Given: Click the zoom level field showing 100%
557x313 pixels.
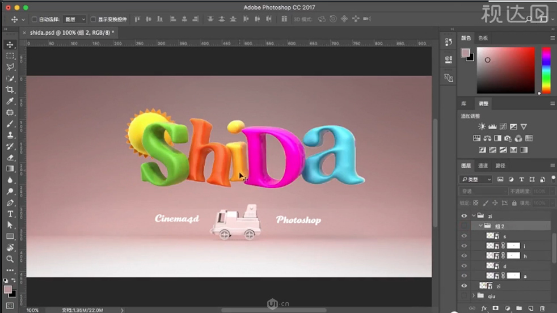Looking at the screenshot, I should pyautogui.click(x=32, y=310).
